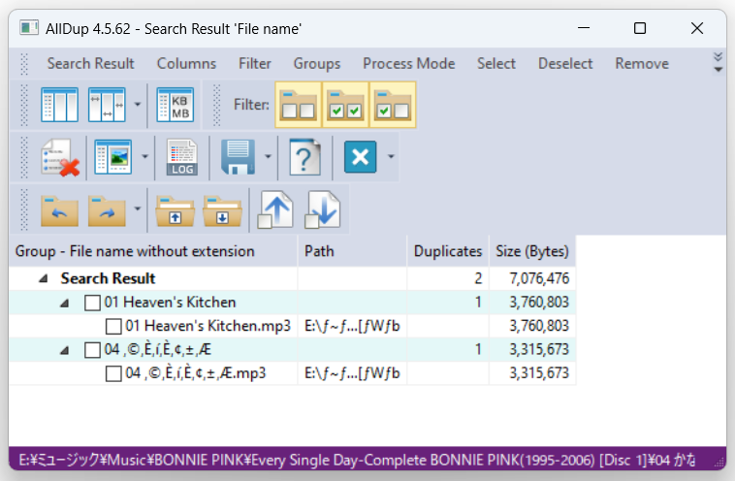Collapse the Search Result root node
This screenshot has width=735, height=481.
point(44,278)
